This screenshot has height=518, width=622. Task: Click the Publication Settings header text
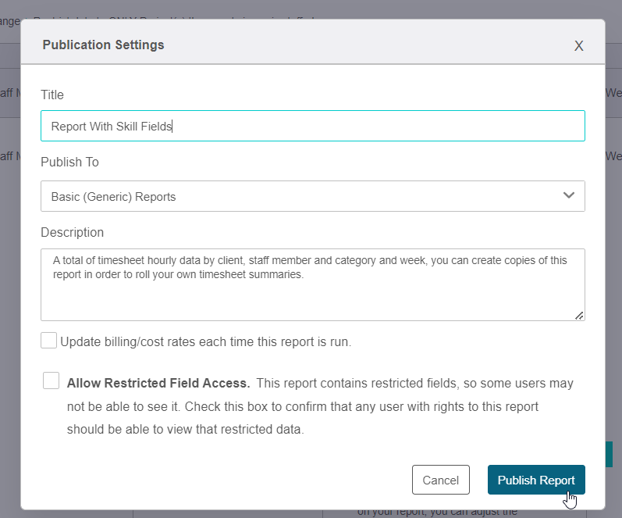tap(103, 45)
